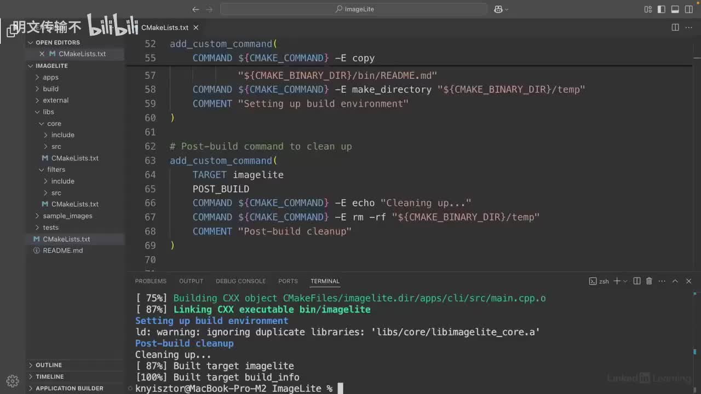Open the new terminal launch profile dropdown
The height and width of the screenshot is (394, 701).
(625, 281)
